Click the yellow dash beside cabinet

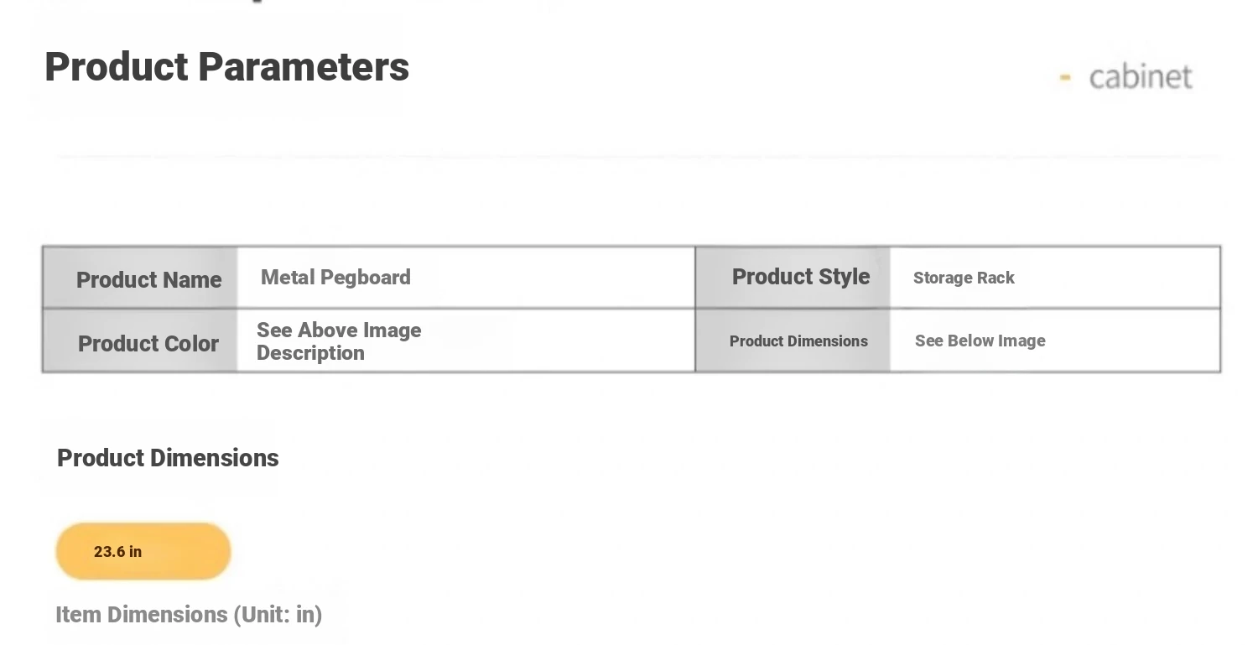(x=1065, y=78)
